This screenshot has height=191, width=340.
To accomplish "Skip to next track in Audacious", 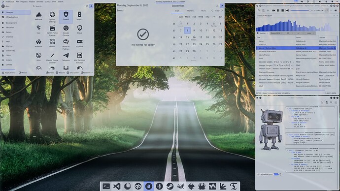I will tap(287, 10).
